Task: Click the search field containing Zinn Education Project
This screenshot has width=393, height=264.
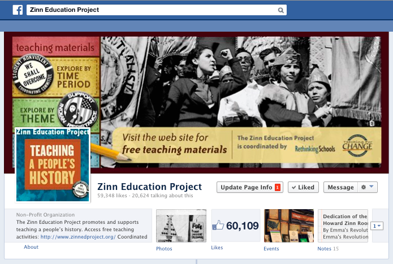Action: coord(157,10)
